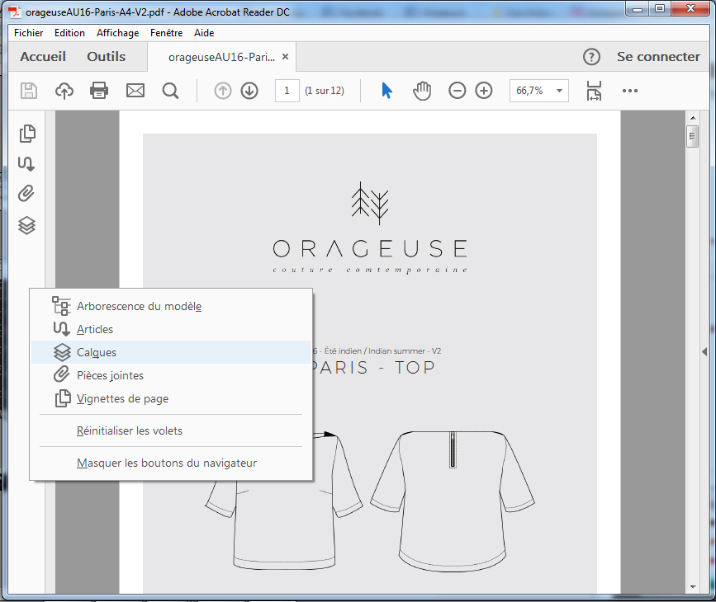This screenshot has width=716, height=602.
Task: Open the Aide menu
Action: (204, 33)
